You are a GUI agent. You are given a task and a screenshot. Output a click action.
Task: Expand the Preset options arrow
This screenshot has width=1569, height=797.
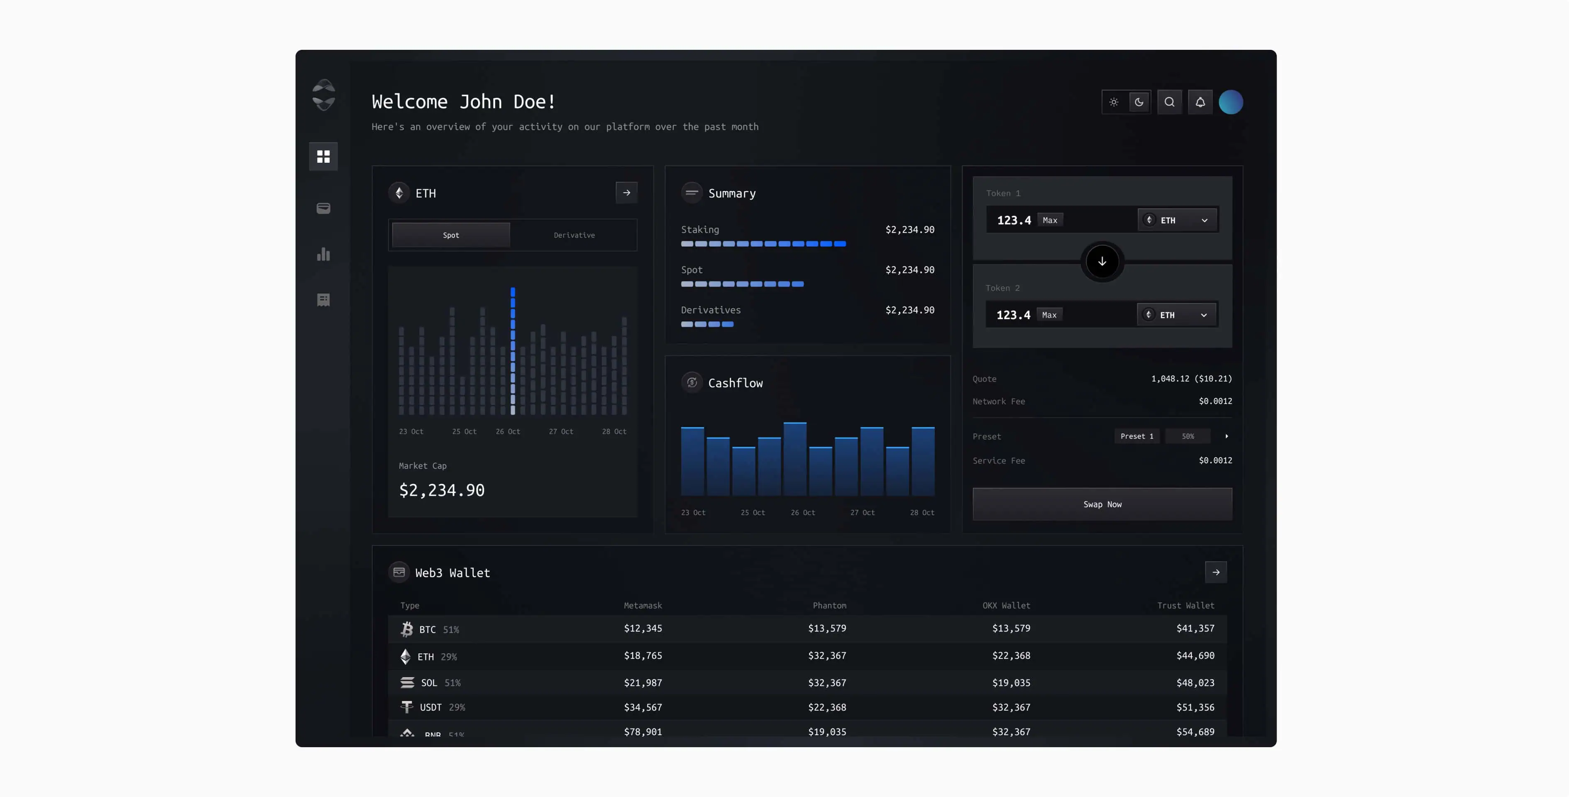[1227, 436]
